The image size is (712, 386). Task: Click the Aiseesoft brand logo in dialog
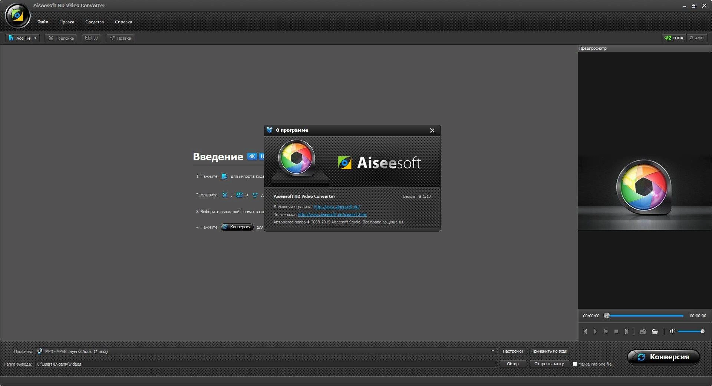379,163
